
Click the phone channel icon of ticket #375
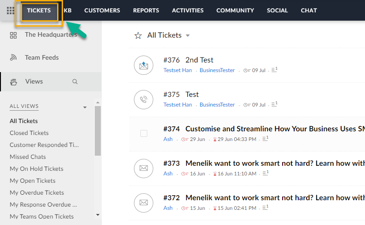click(x=144, y=100)
